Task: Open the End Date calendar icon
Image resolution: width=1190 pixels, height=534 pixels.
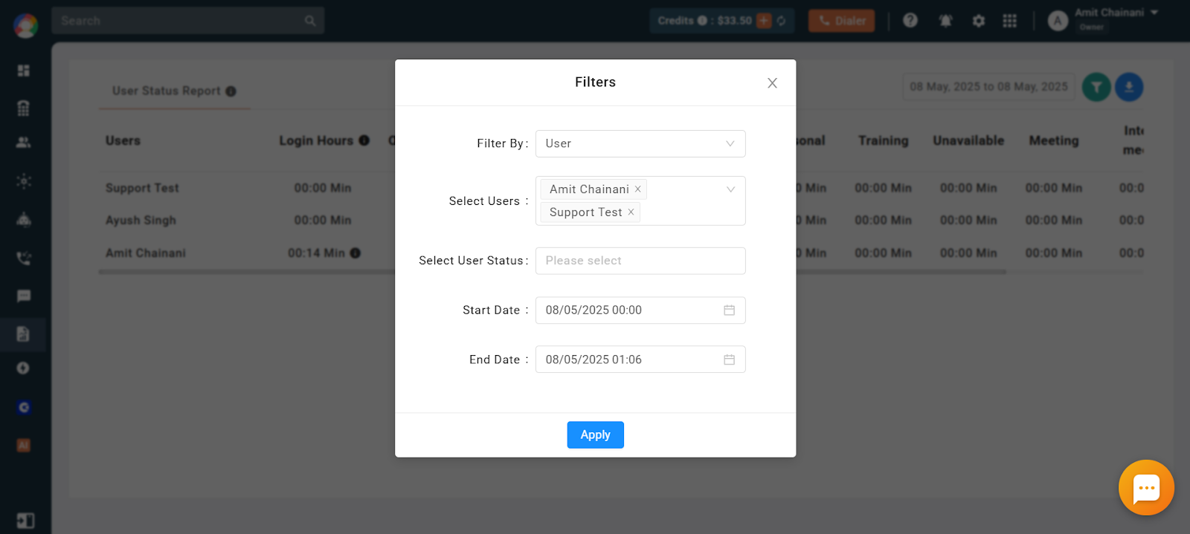Action: coord(729,359)
